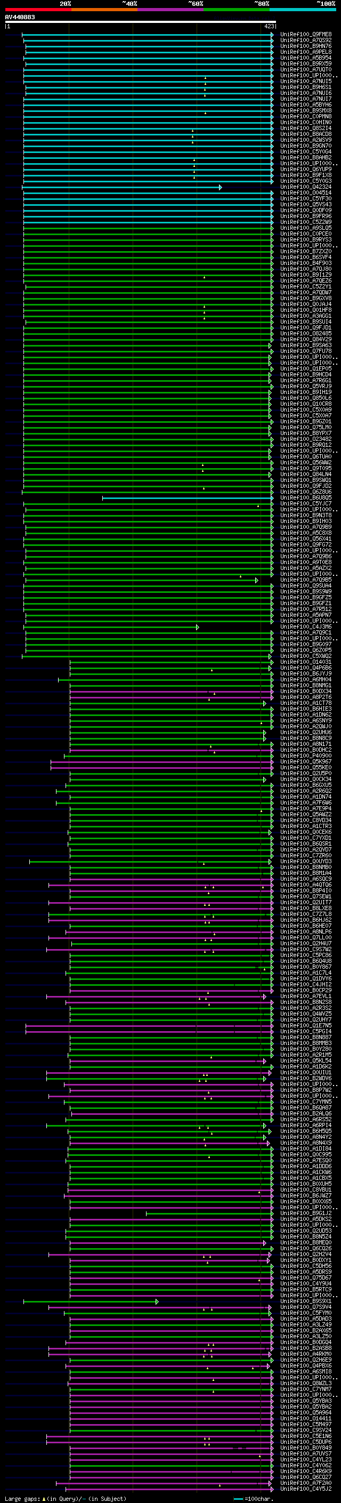Select hit label UniRef100_B6HIE3
The height and width of the screenshot is (1503, 341).
306,709
